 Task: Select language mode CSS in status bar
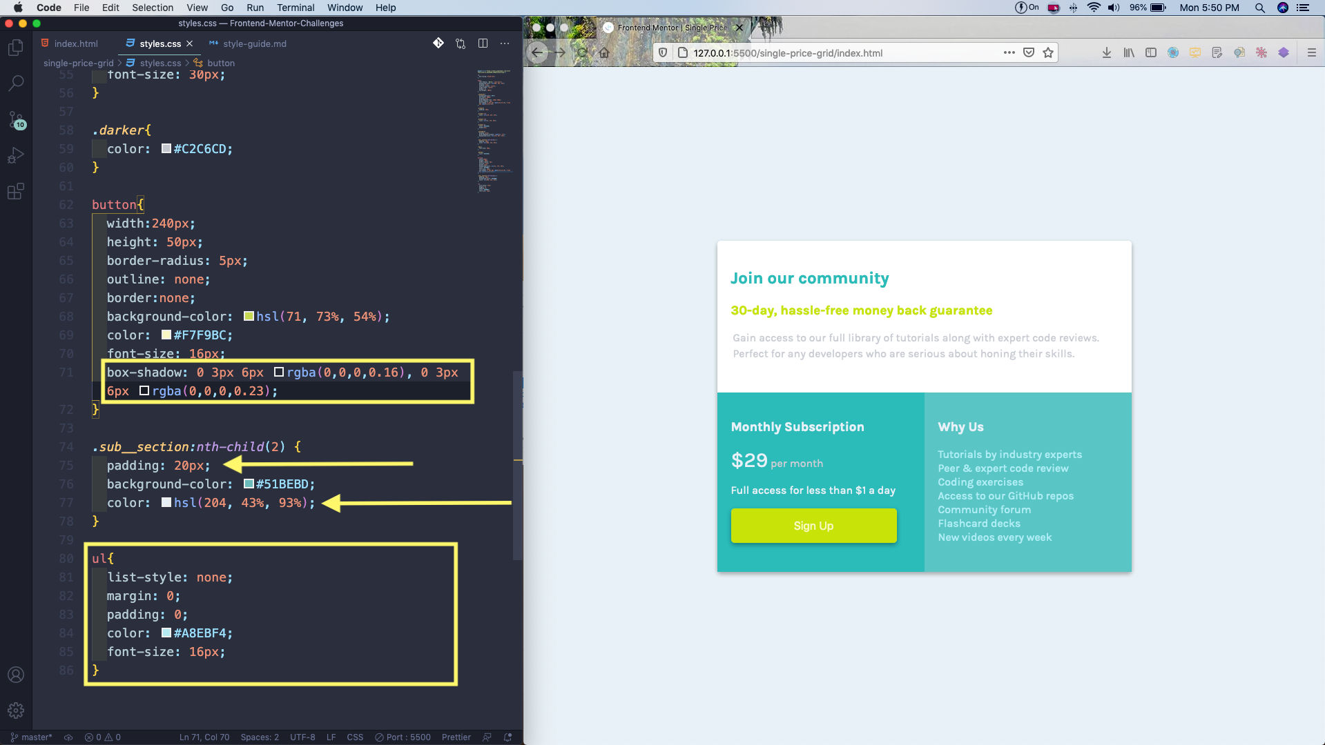point(355,737)
